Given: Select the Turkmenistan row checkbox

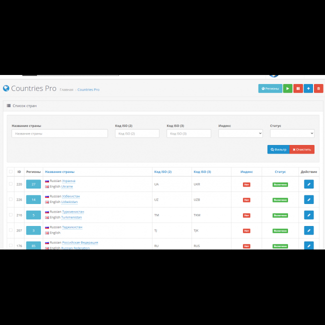Looking at the screenshot, I should pos(11,215).
